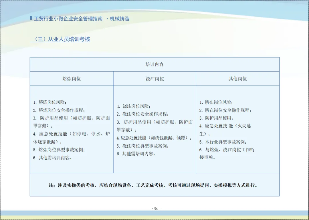Screen dimensions: 309x220
Task: Click the line 2. 所在岗位安全操作规程
Action: coord(225,110)
